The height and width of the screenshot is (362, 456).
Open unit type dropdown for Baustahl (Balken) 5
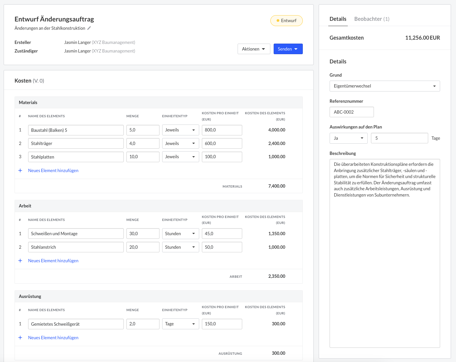pyautogui.click(x=180, y=130)
